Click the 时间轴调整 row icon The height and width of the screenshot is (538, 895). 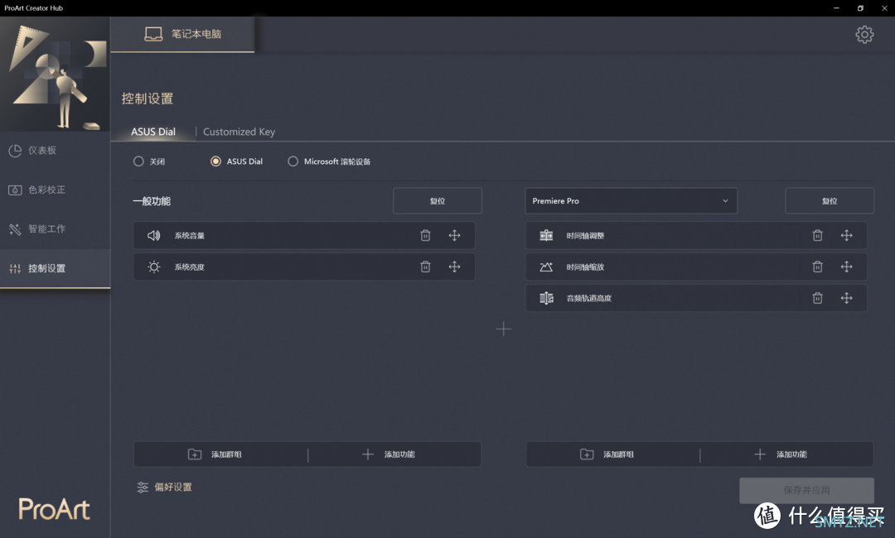click(x=546, y=235)
